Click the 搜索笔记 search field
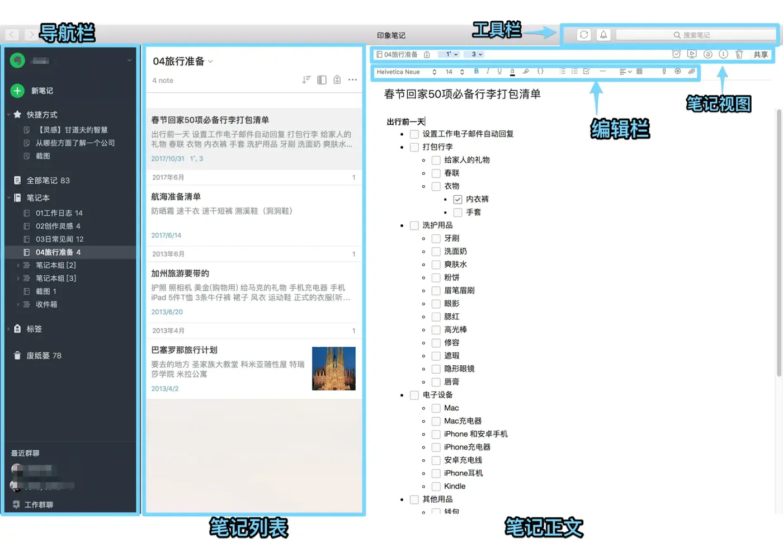 click(695, 35)
